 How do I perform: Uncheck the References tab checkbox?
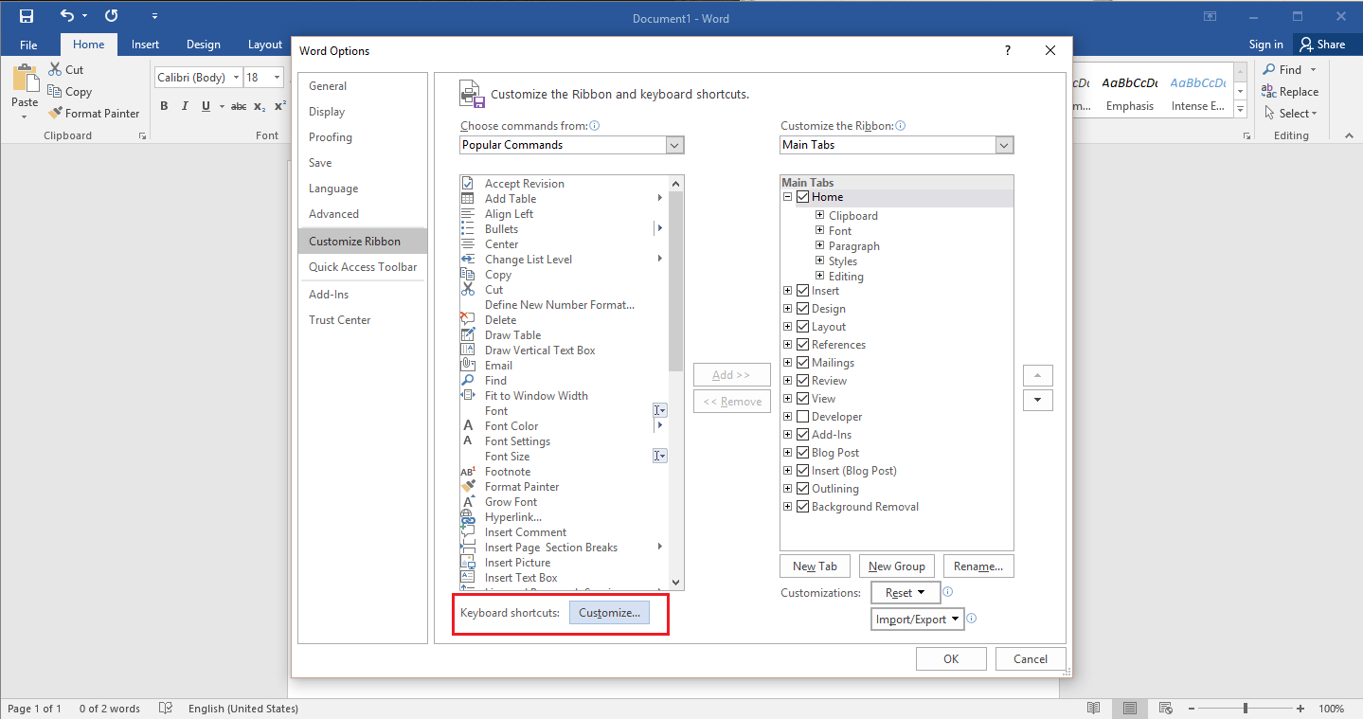[803, 345]
